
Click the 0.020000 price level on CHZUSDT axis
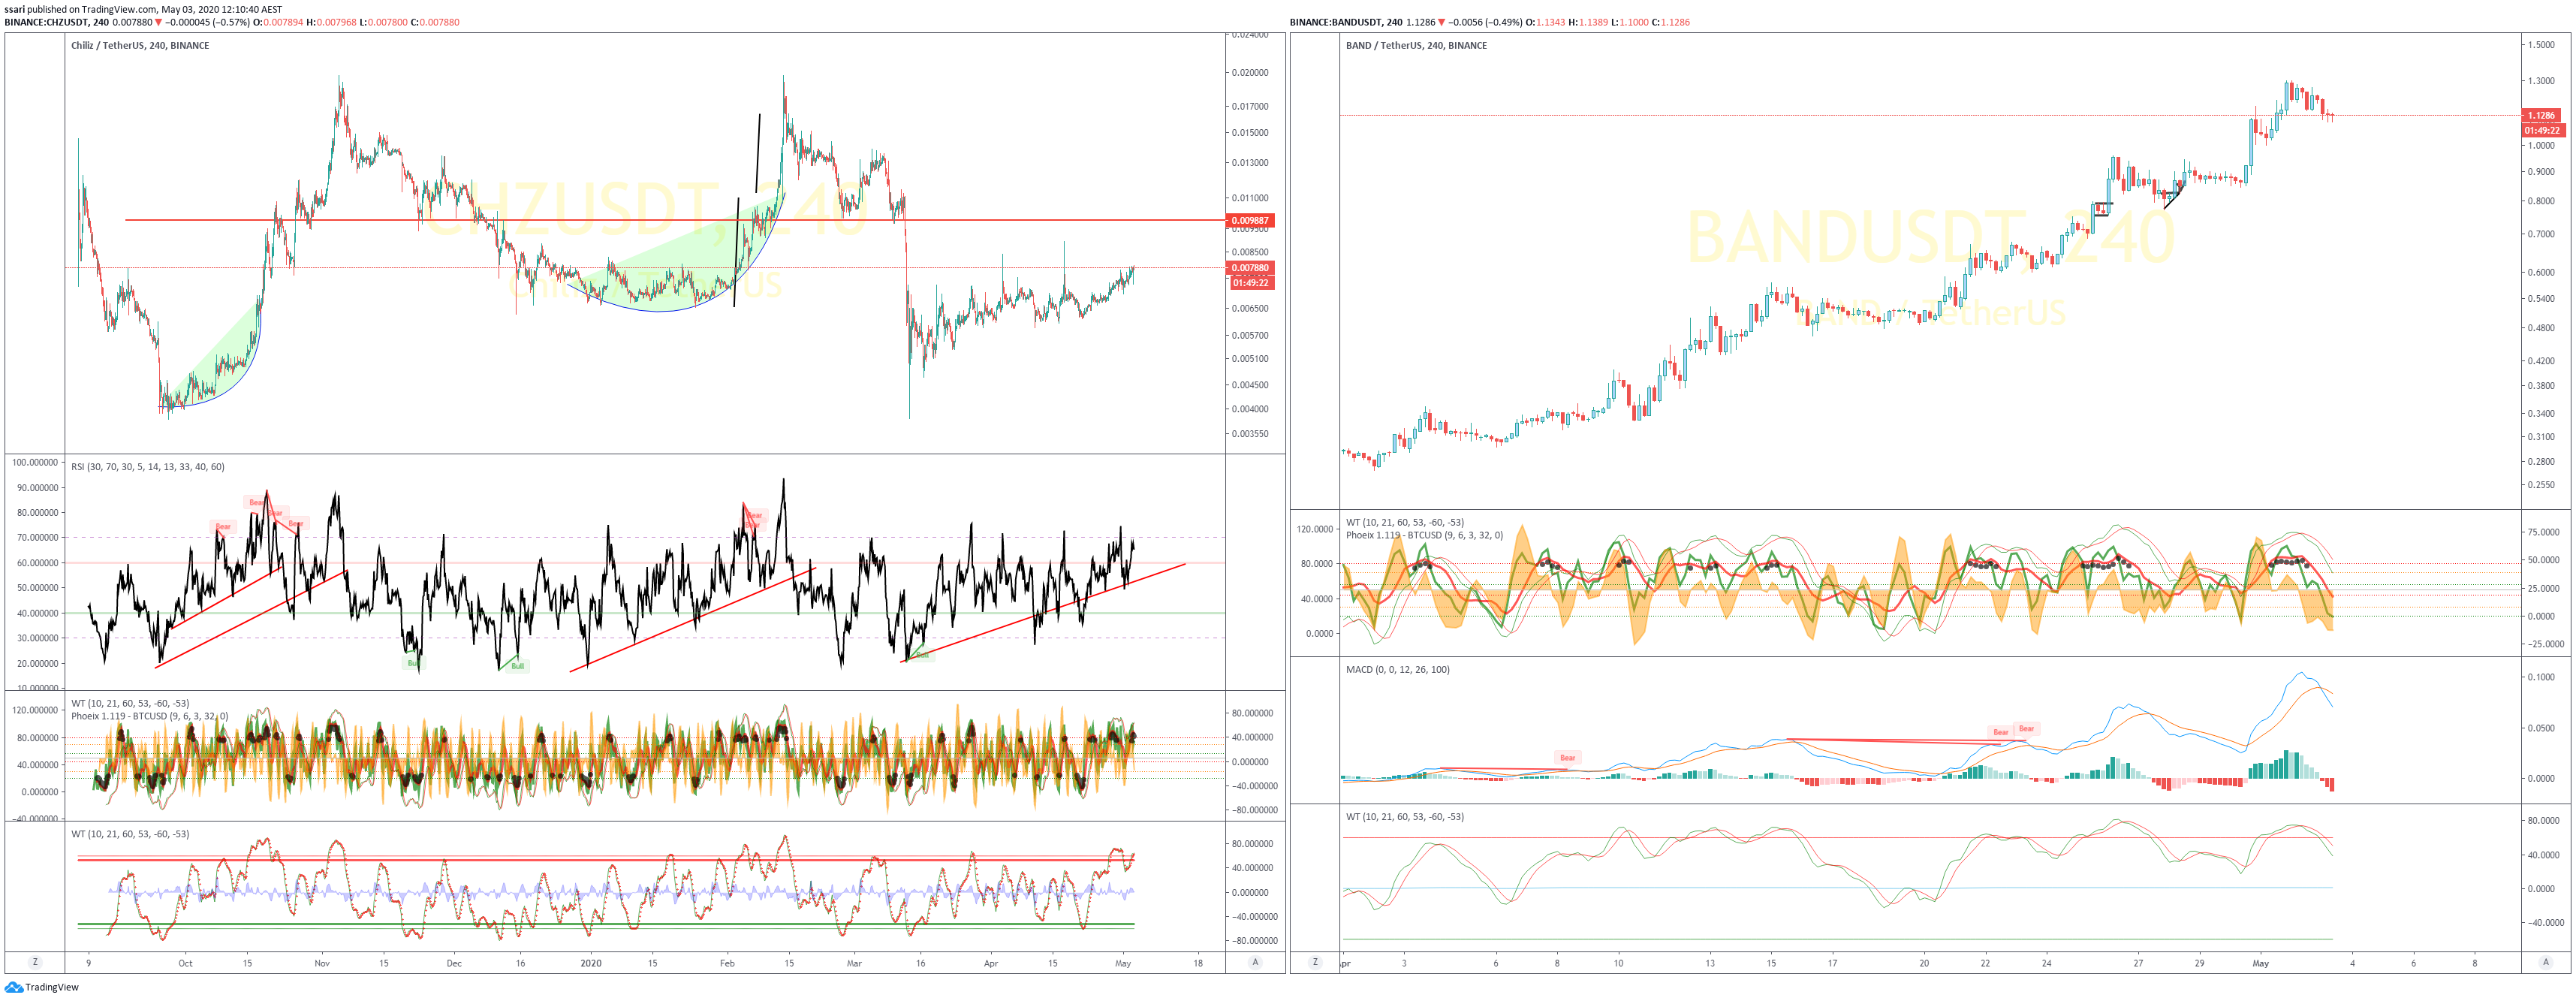(x=1250, y=72)
